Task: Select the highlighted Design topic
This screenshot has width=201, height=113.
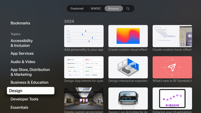Action: point(31,91)
